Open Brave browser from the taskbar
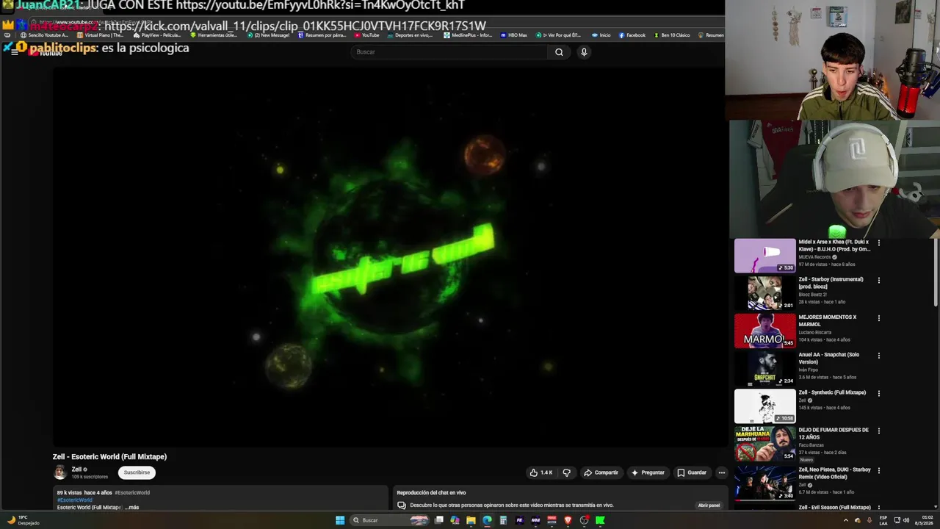Viewport: 940px width, 529px height. coord(568,520)
